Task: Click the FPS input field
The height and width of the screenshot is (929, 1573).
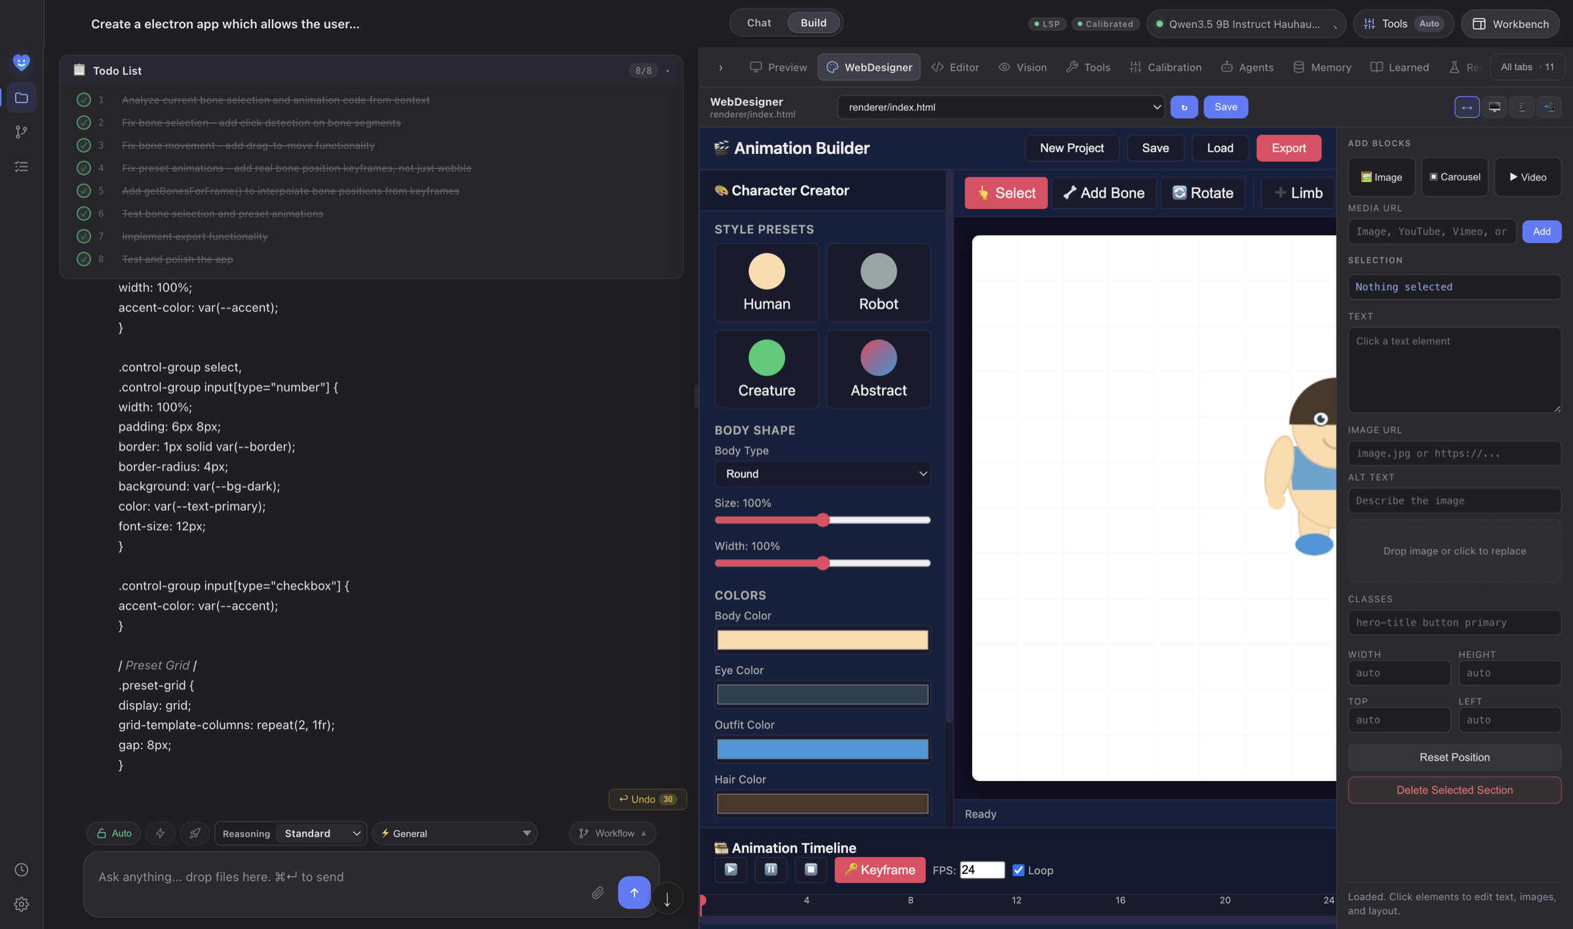Action: click(x=982, y=870)
